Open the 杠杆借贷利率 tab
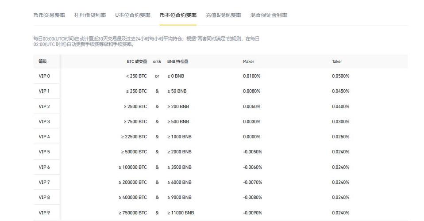 (x=90, y=15)
